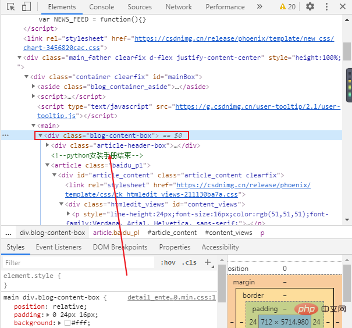Viewport: 352px width, 328px height.
Task: Open the user-tooltip.js script link
Action: coord(56,116)
